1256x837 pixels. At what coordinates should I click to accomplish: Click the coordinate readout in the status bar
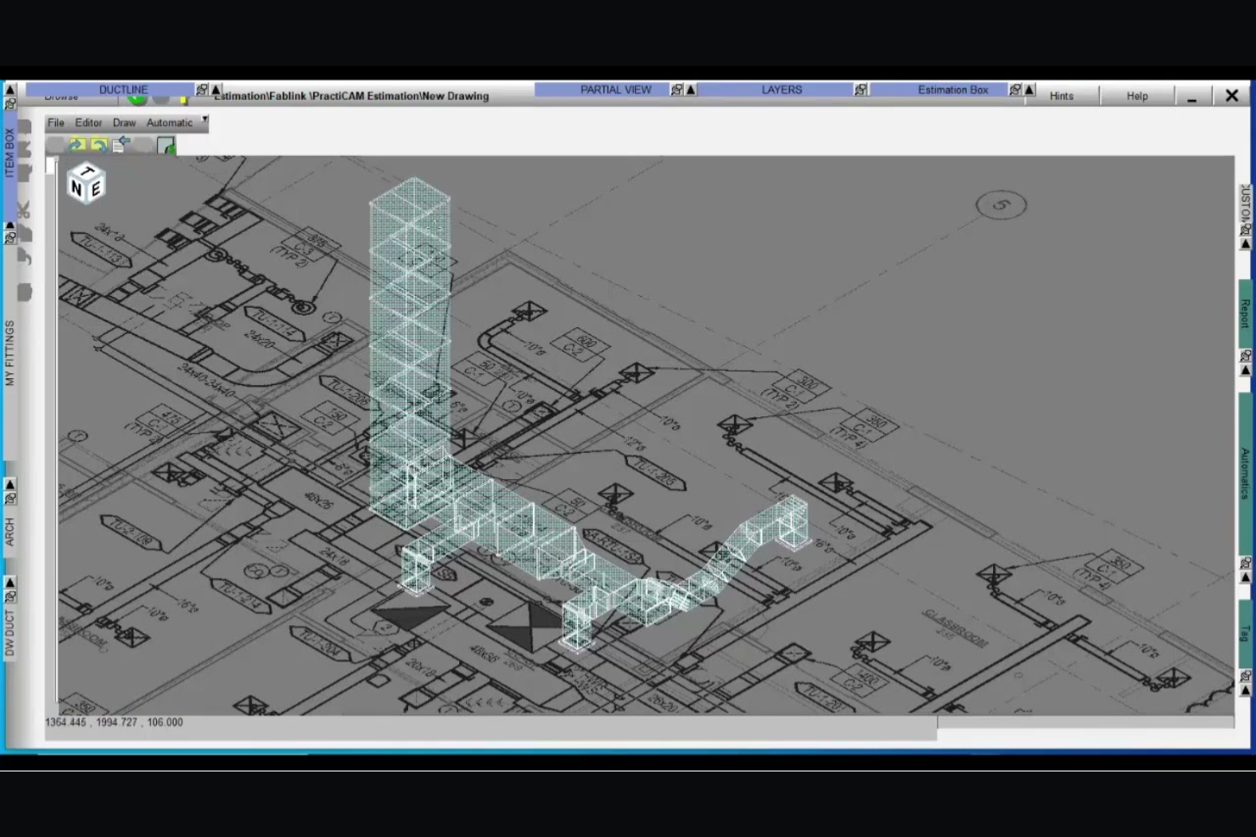click(x=115, y=722)
